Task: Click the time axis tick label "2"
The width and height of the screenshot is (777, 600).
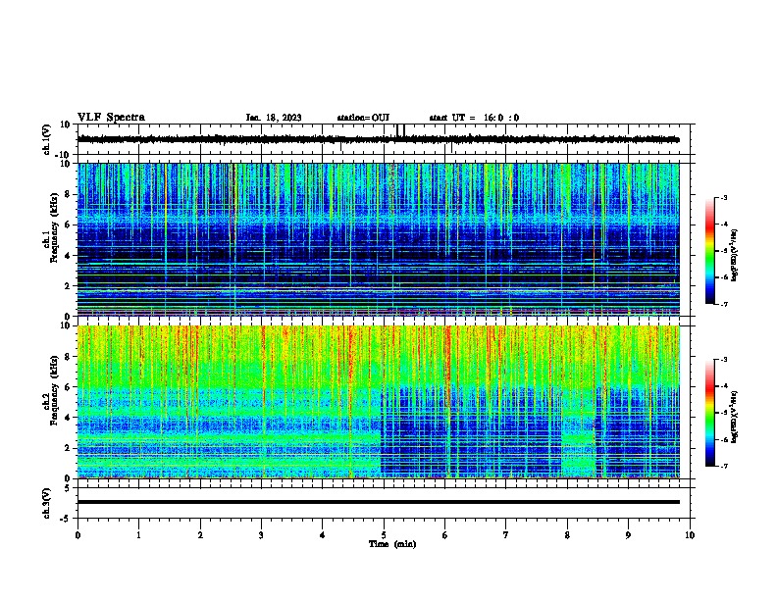Action: pyautogui.click(x=200, y=535)
